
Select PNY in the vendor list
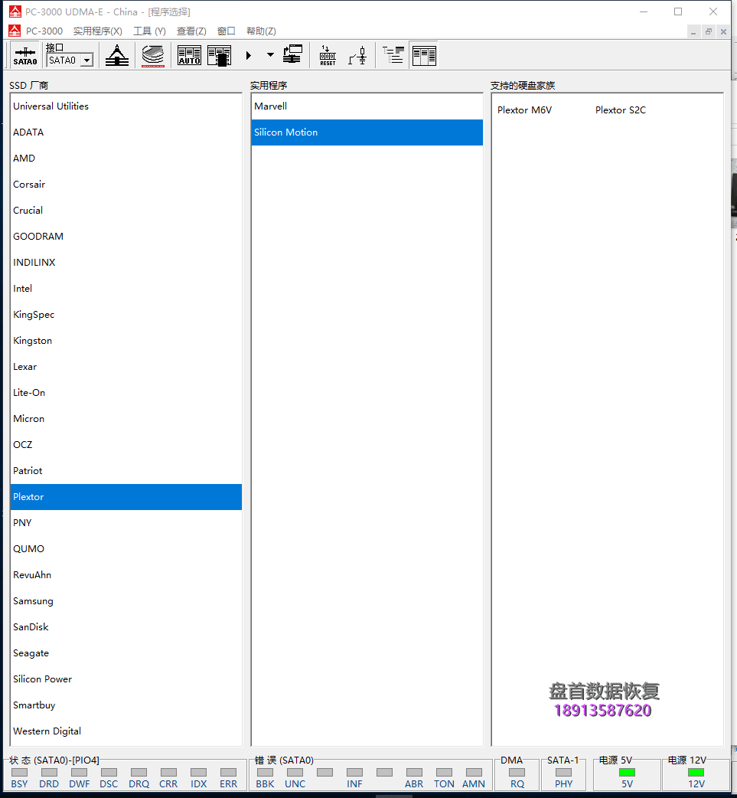pyautogui.click(x=126, y=522)
